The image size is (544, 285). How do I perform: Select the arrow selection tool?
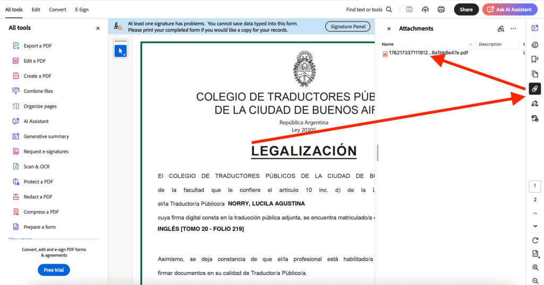[x=121, y=51]
